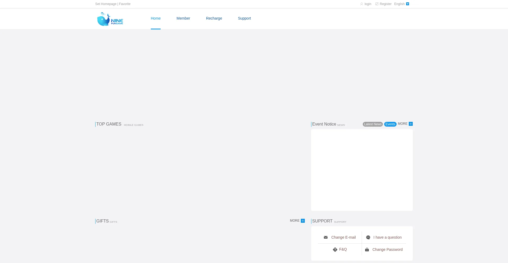This screenshot has width=508, height=263.
Task: Switch to the Latest News tab
Action: coord(373,124)
